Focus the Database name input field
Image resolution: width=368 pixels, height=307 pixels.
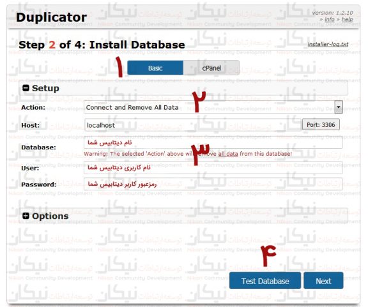pyautogui.click(x=213, y=142)
